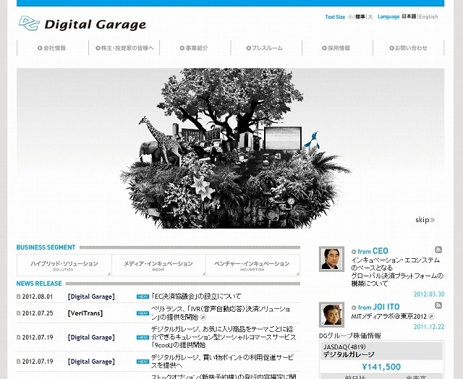Navigate to 採用情報 page
This screenshot has width=463, height=379.
(x=336, y=48)
